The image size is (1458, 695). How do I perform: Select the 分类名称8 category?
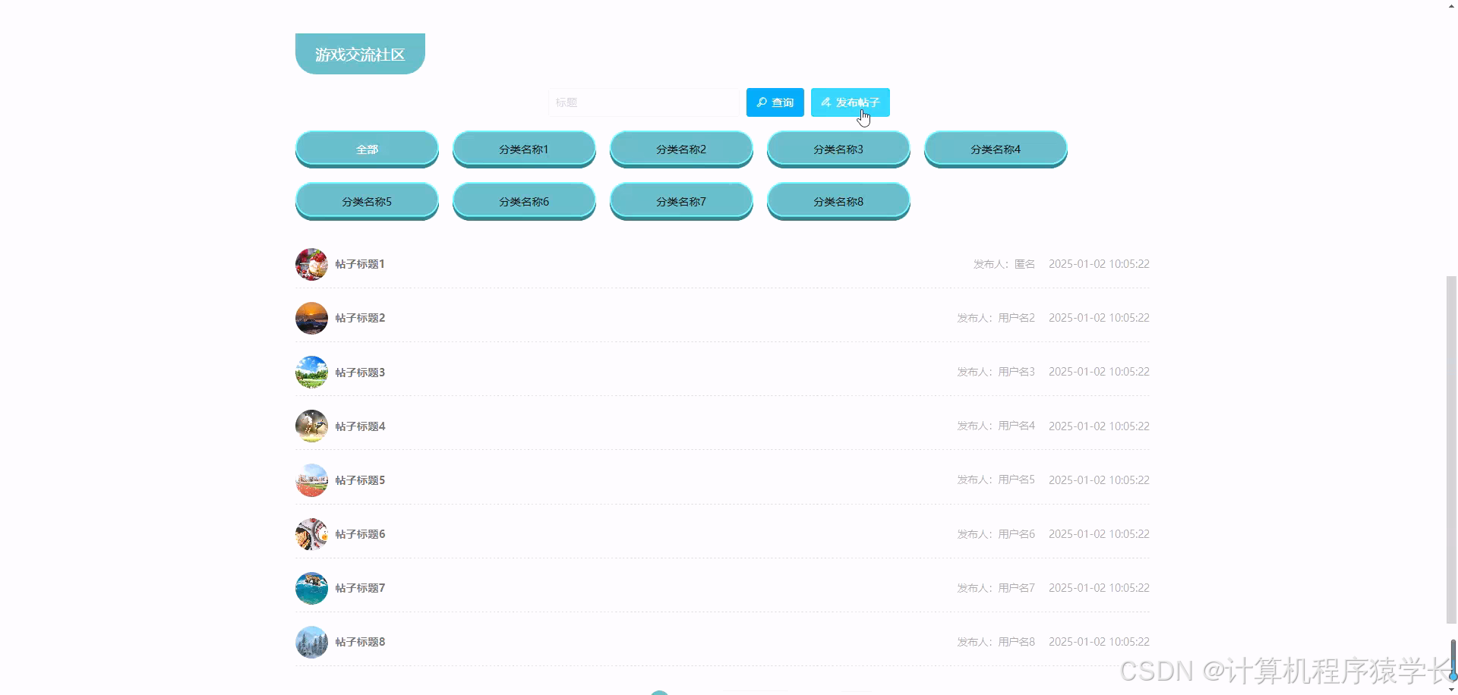[x=838, y=201]
